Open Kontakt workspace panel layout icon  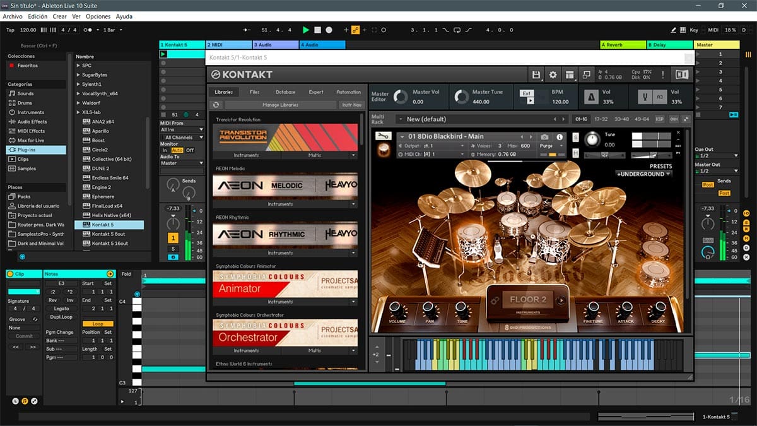click(x=570, y=74)
